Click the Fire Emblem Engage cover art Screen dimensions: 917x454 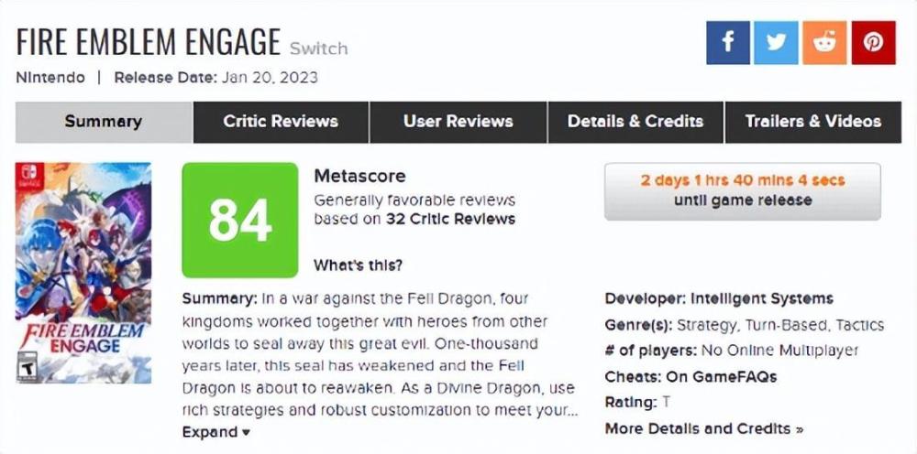pyautogui.click(x=83, y=273)
